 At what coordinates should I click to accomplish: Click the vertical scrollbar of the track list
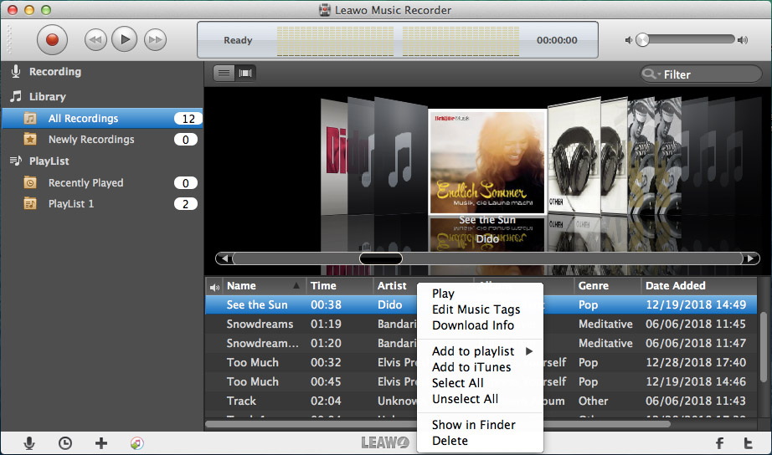pyautogui.click(x=763, y=346)
